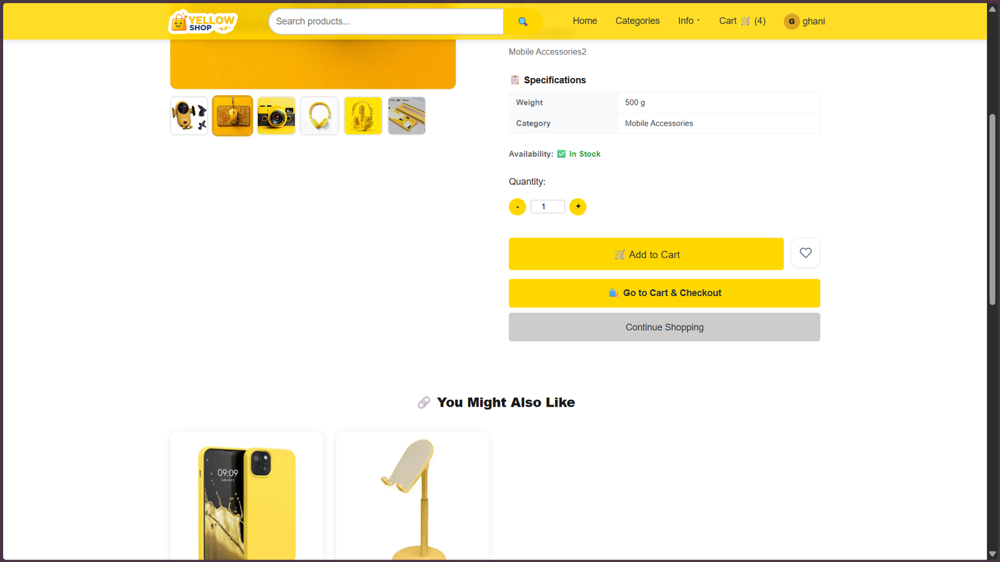1000x562 pixels.
Task: Click the Continue Shopping button
Action: (664, 327)
